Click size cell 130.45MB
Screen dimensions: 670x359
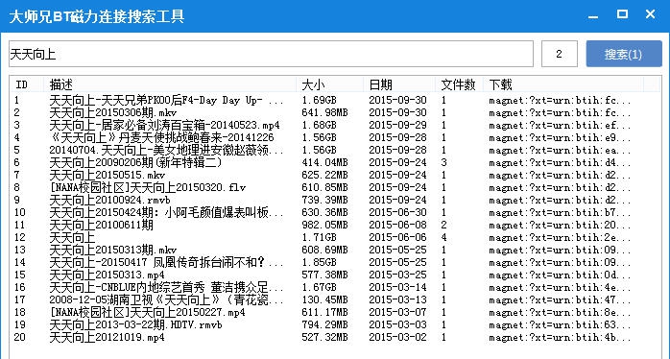pyautogui.click(x=324, y=299)
